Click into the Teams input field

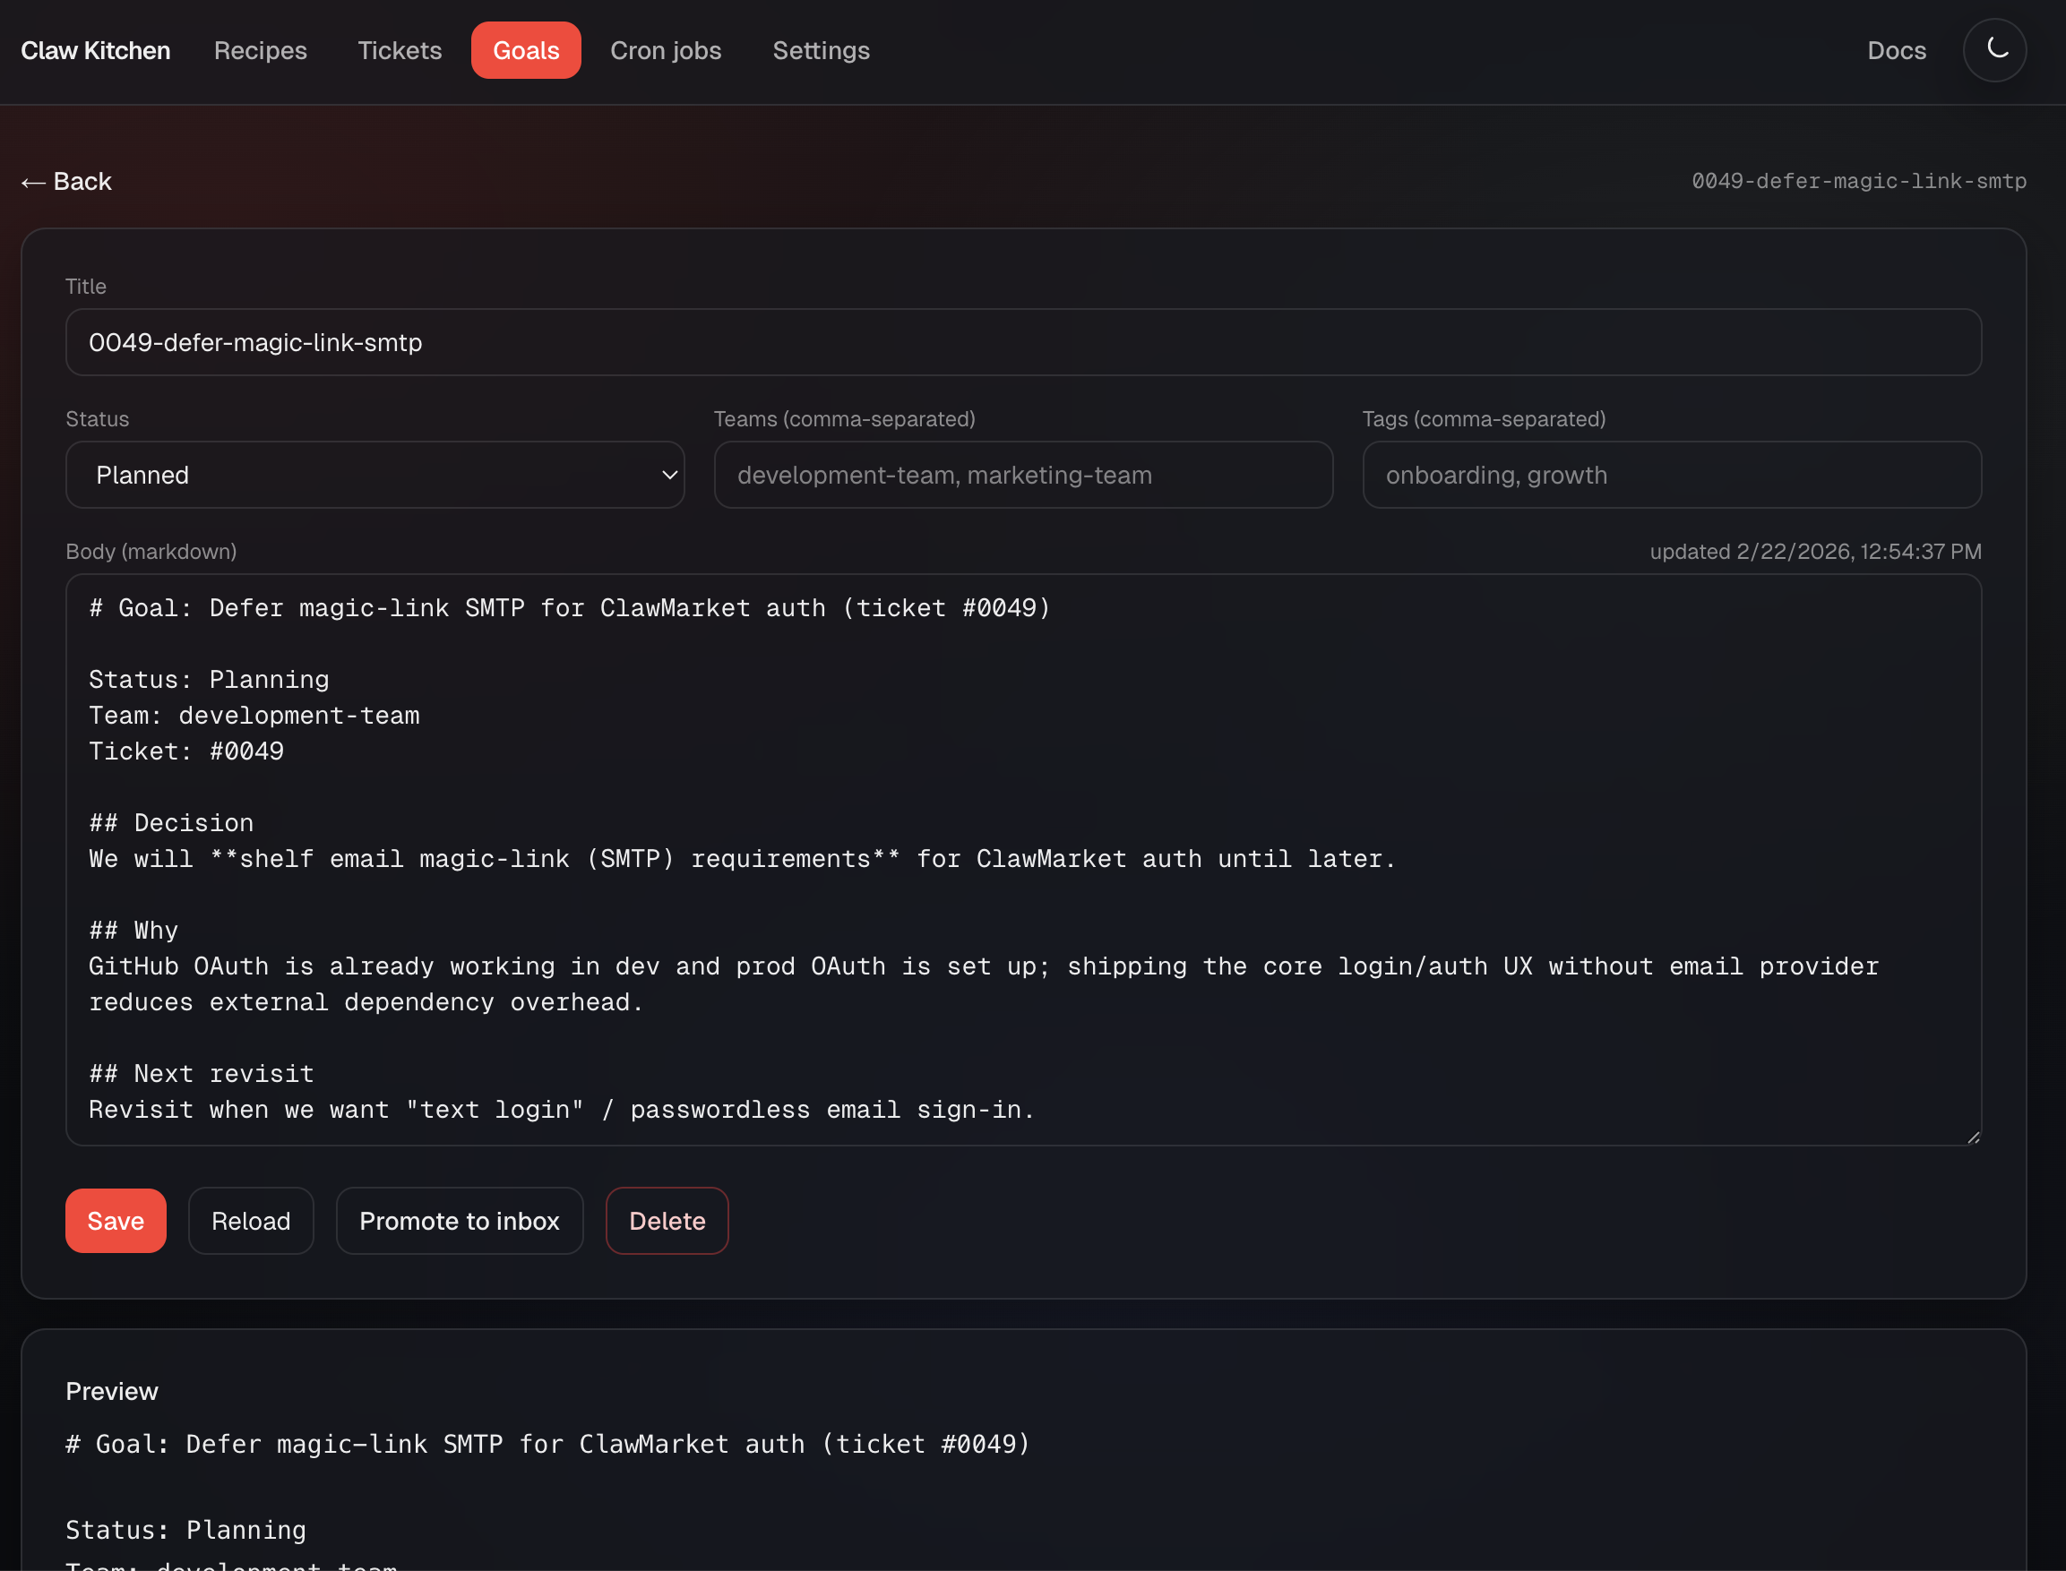[x=1022, y=475]
